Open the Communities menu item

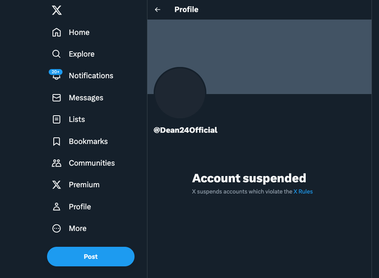[92, 163]
